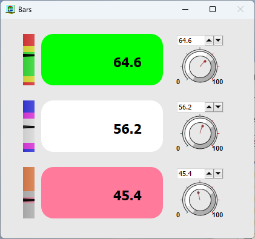Click the knob dial next to pink display
The width and height of the screenshot is (255, 239).
pyautogui.click(x=200, y=200)
